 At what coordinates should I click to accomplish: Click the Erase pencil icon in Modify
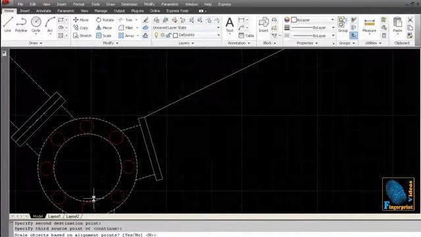click(145, 20)
